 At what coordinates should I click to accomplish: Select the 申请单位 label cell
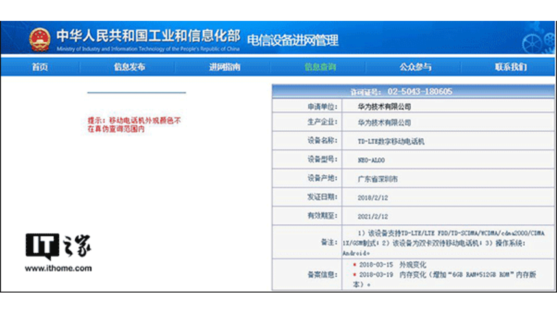307,107
